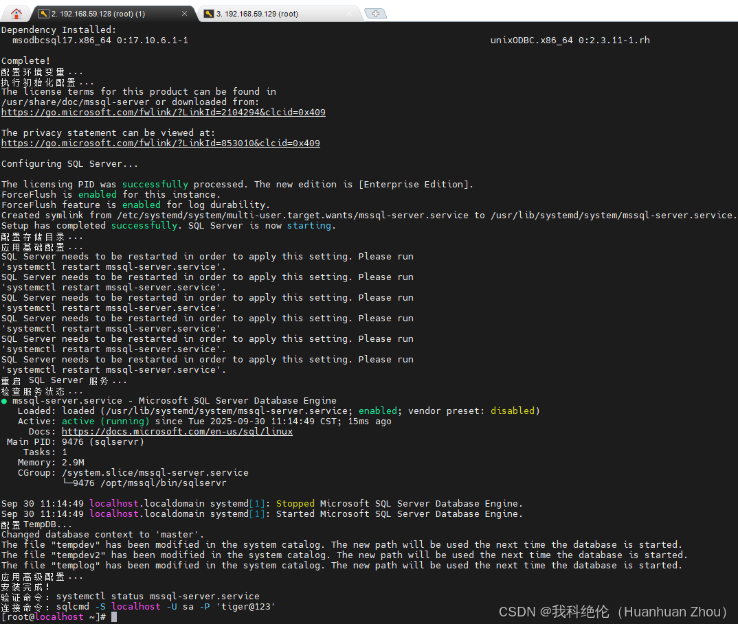Click session icon on 192.168.59.129 tab
The width and height of the screenshot is (738, 624).
pyautogui.click(x=208, y=14)
